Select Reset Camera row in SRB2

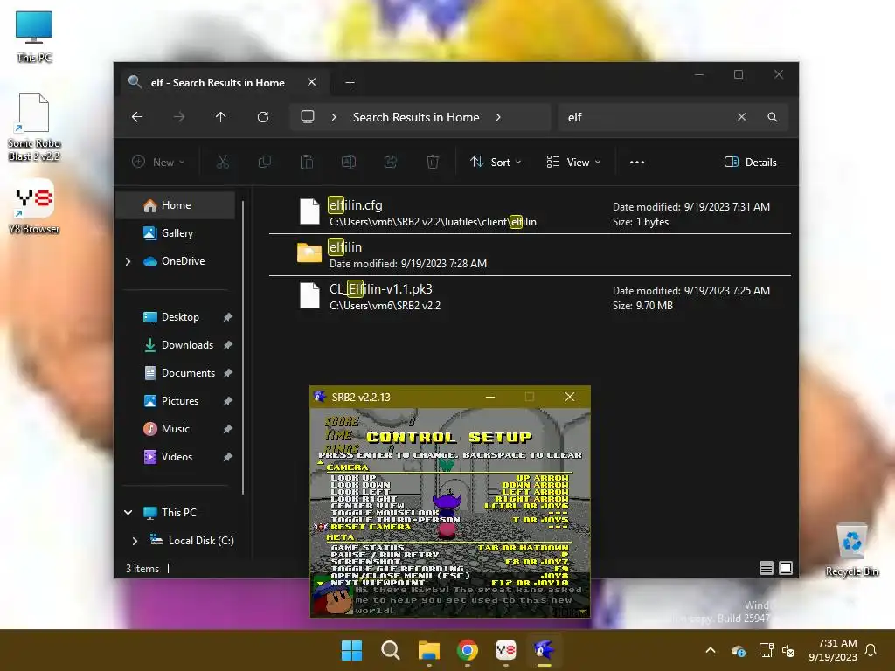coord(450,527)
